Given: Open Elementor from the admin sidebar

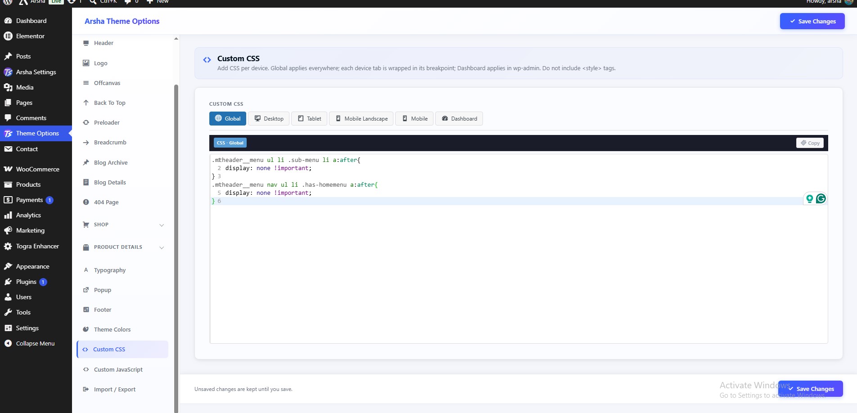Looking at the screenshot, I should click(x=30, y=36).
